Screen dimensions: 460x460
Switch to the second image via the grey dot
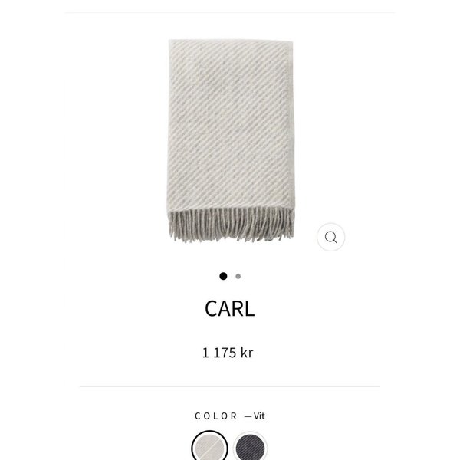pos(238,276)
